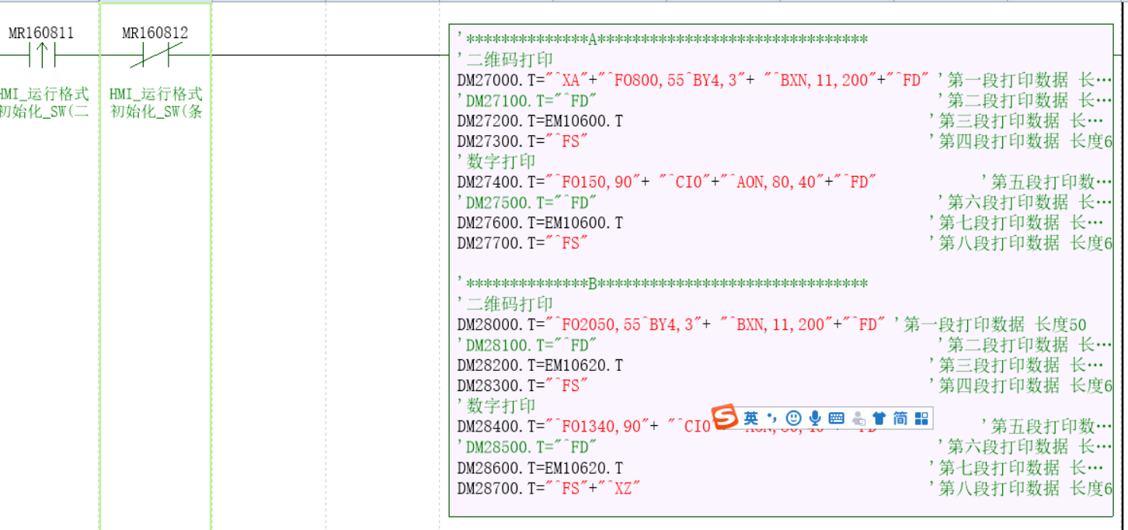The image size is (1128, 530).
Task: Toggle the 英 Chinese/English input mode
Action: click(750, 418)
